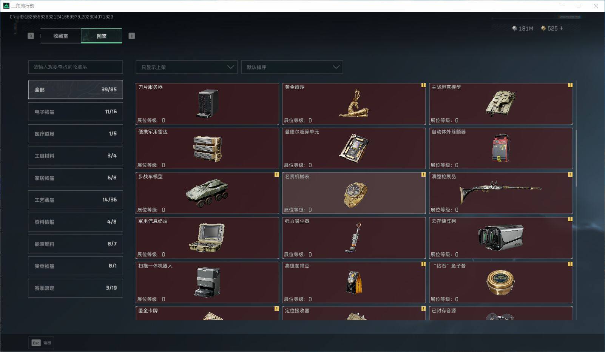Click the Esc key icon next to 返回
Image resolution: width=605 pixels, height=352 pixels.
click(35, 343)
